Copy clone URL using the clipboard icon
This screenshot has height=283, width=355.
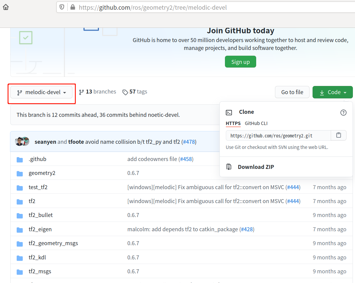coord(339,135)
